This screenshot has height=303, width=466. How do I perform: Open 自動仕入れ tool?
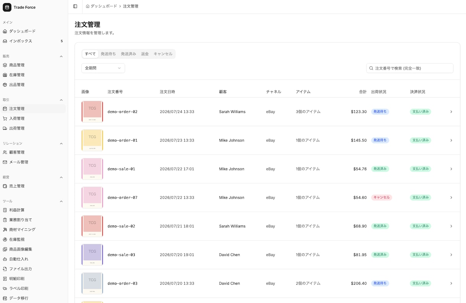pyautogui.click(x=34, y=259)
